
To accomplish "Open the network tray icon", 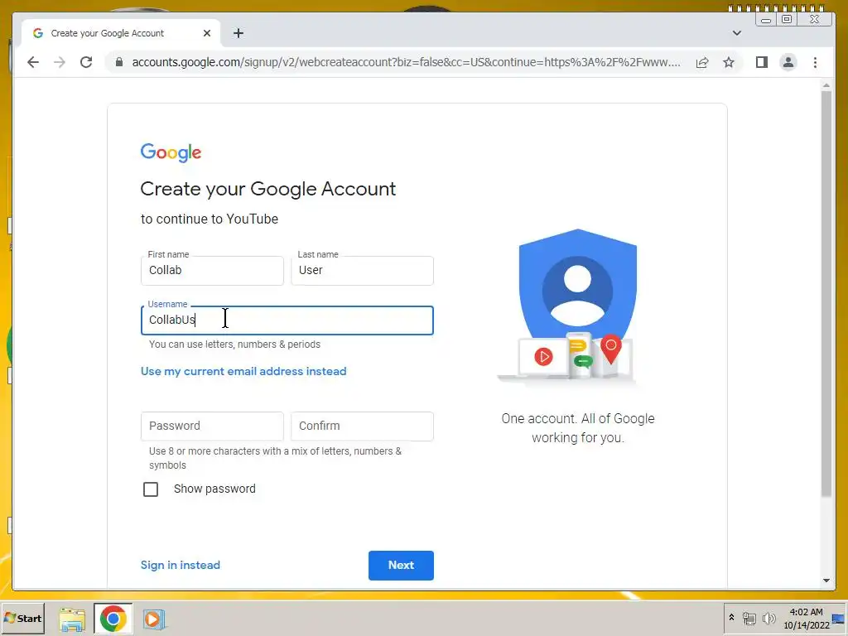I will coord(749,618).
